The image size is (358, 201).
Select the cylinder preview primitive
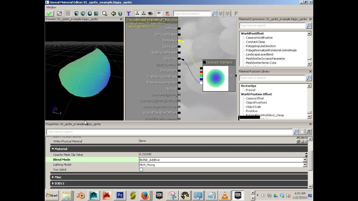click(x=76, y=13)
